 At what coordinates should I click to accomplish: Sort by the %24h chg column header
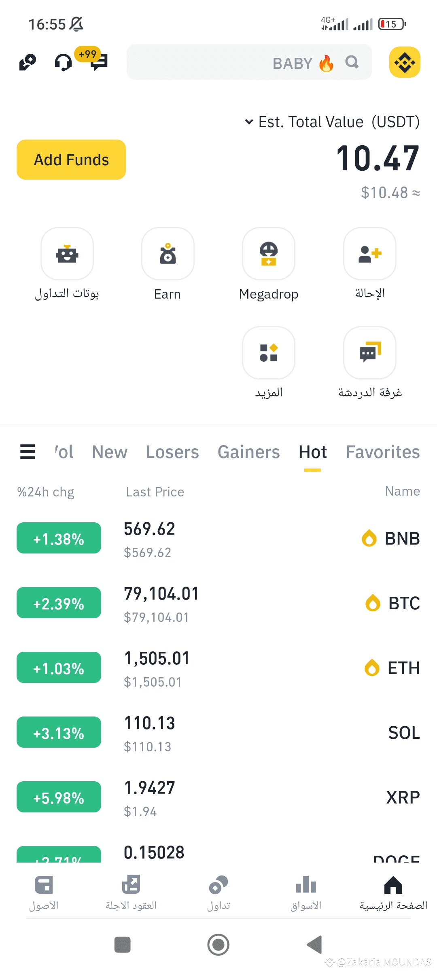click(x=46, y=492)
